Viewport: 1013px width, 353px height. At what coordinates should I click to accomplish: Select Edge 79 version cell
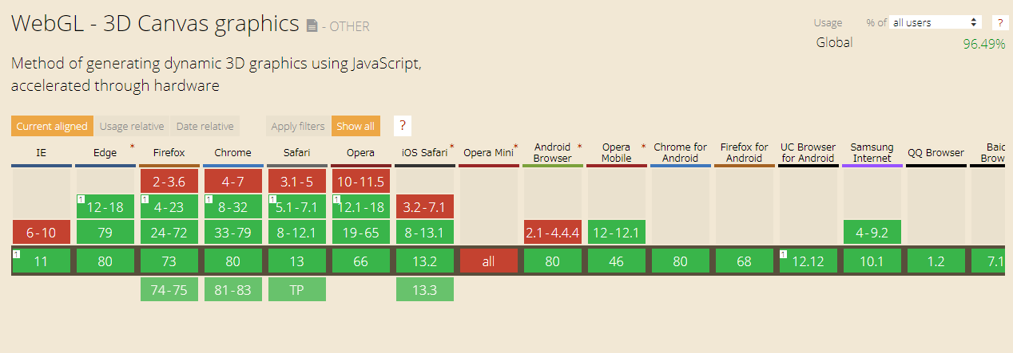coord(105,233)
